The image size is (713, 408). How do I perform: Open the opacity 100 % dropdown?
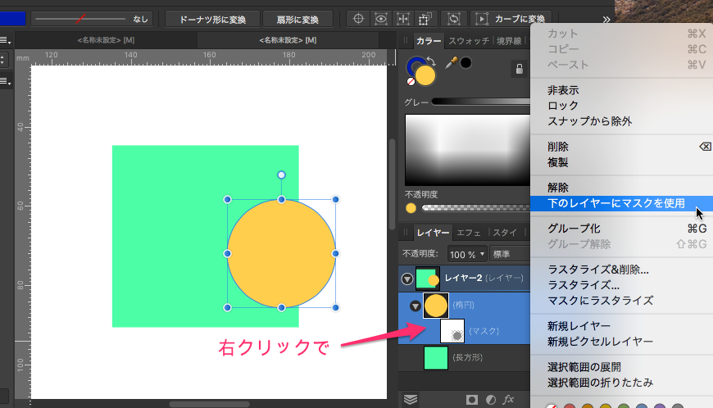coord(467,254)
